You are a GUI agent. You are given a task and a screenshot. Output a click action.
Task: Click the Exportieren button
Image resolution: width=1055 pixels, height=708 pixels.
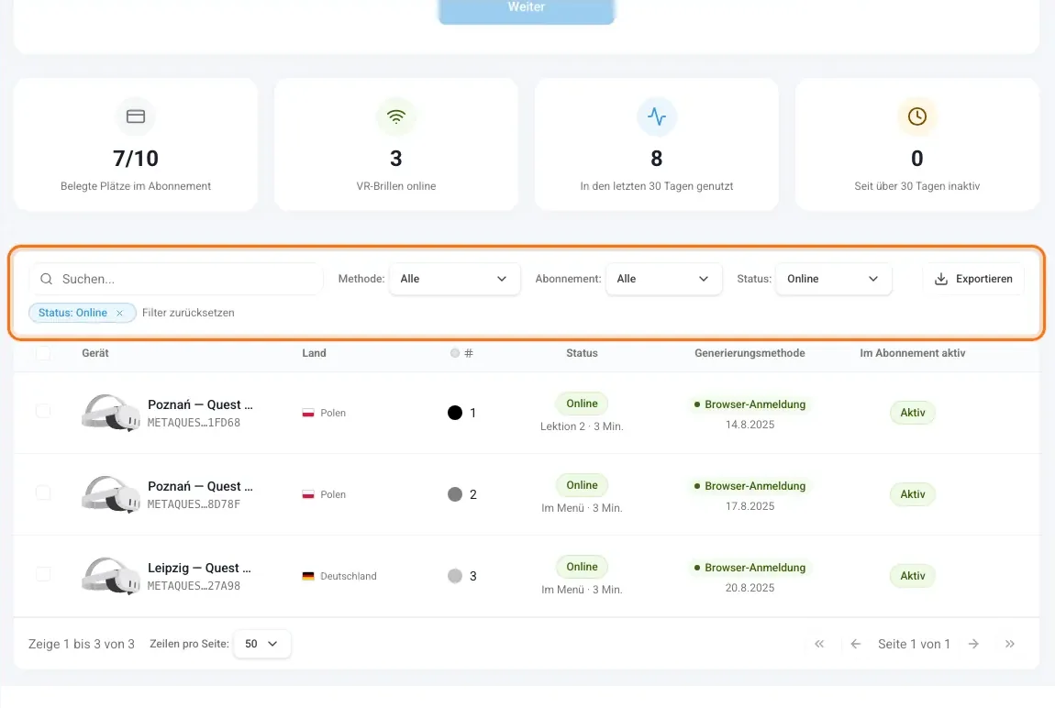pos(973,279)
